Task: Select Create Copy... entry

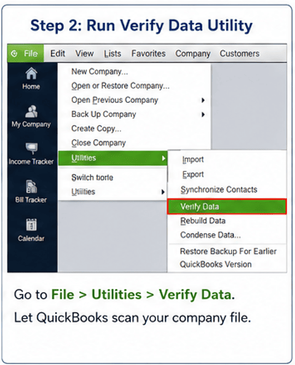Action: point(134,129)
